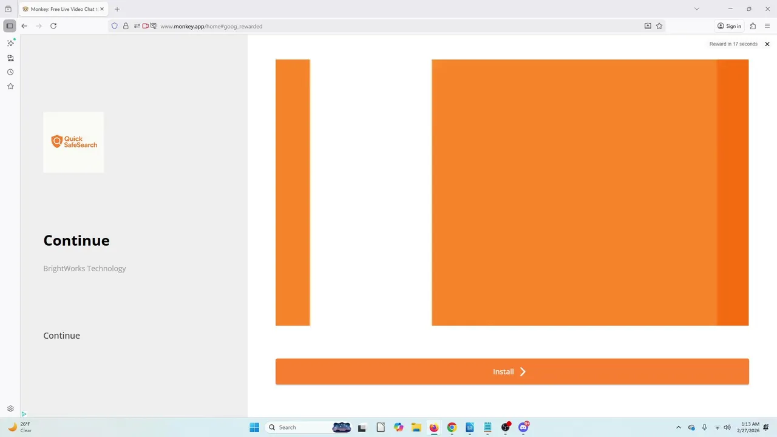Switch to Firefox in the taskbar

tap(434, 427)
